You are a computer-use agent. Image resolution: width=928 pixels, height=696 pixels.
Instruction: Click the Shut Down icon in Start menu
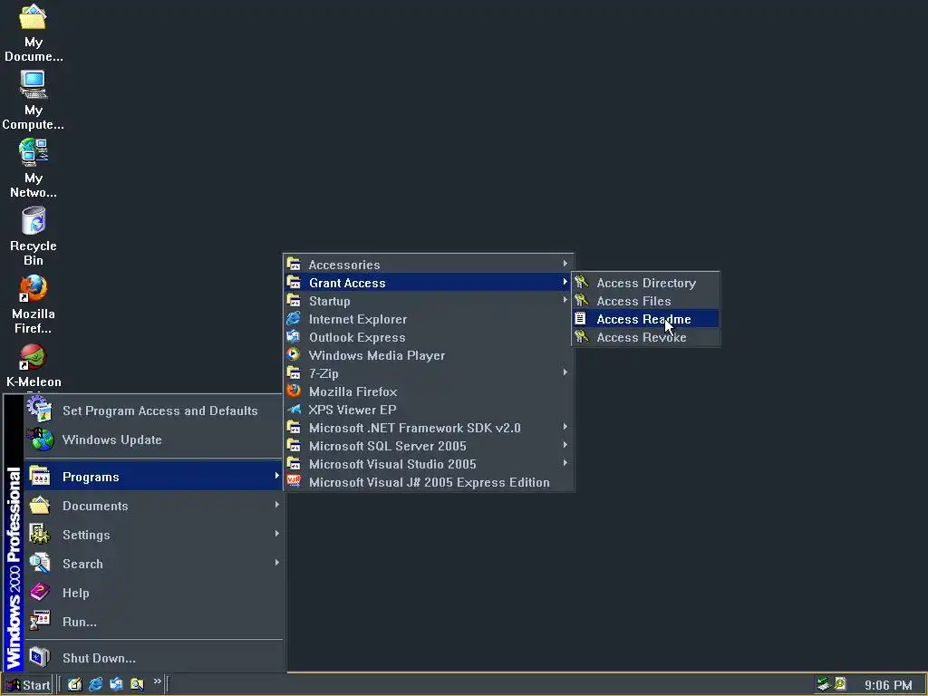point(40,658)
